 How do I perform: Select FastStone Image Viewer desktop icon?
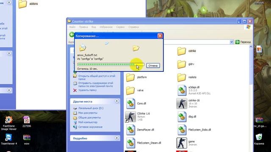click(x=8, y=120)
